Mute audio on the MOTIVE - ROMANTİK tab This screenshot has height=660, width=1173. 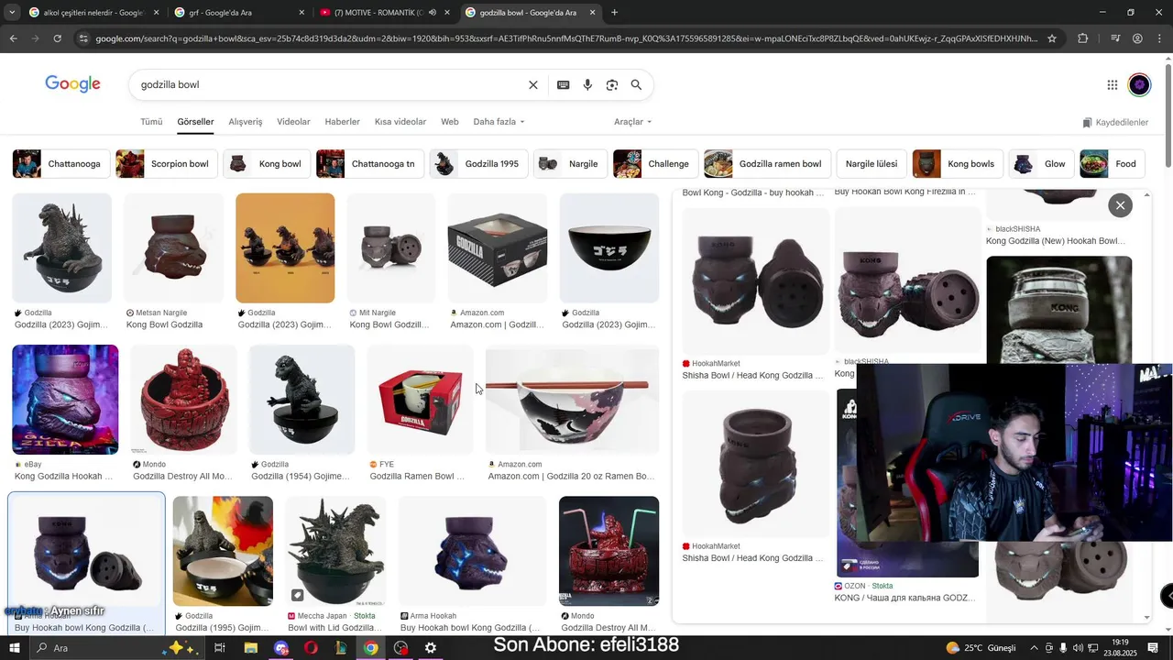[432, 13]
